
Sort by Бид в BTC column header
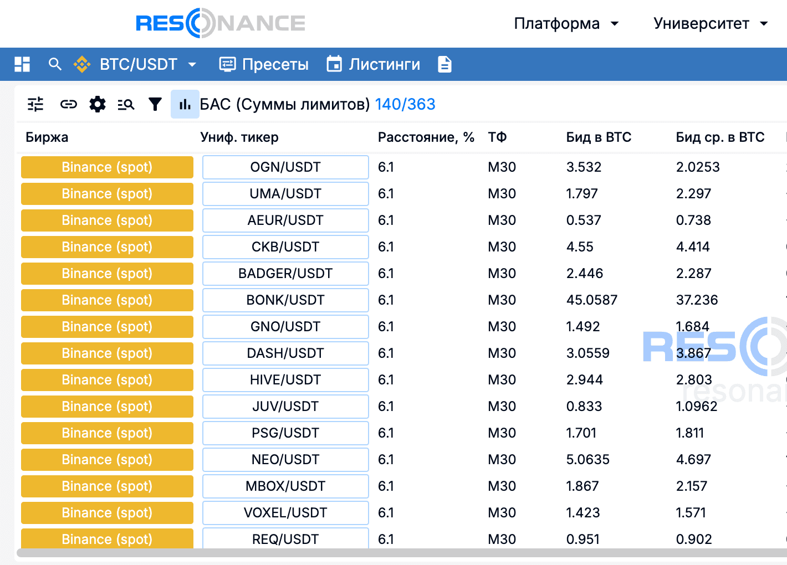[599, 137]
